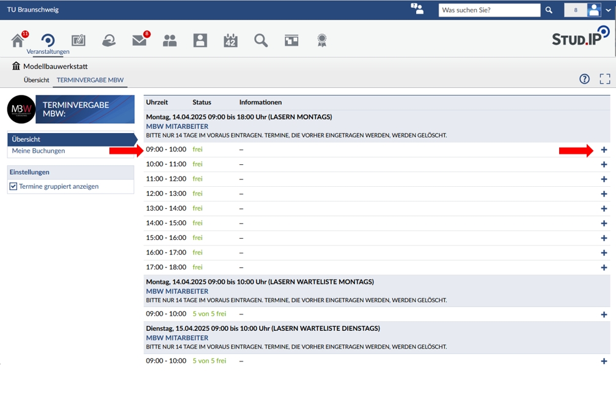Click the Status column header
This screenshot has height=395, width=616.
(x=202, y=102)
